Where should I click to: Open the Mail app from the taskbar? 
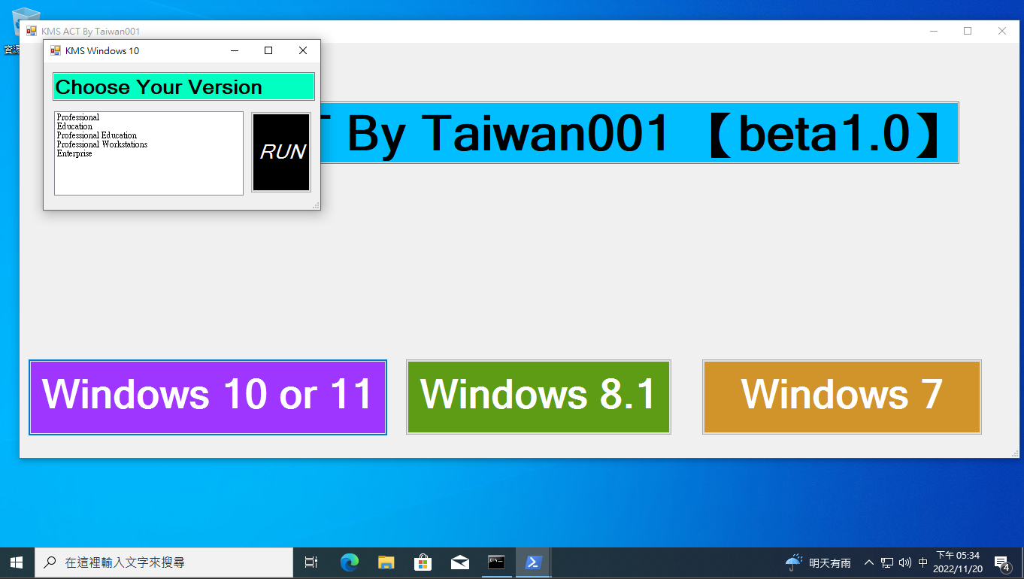tap(460, 562)
